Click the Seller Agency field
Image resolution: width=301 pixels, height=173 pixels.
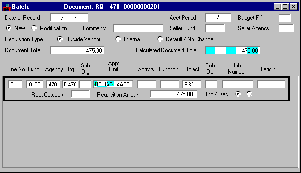coord(286,28)
